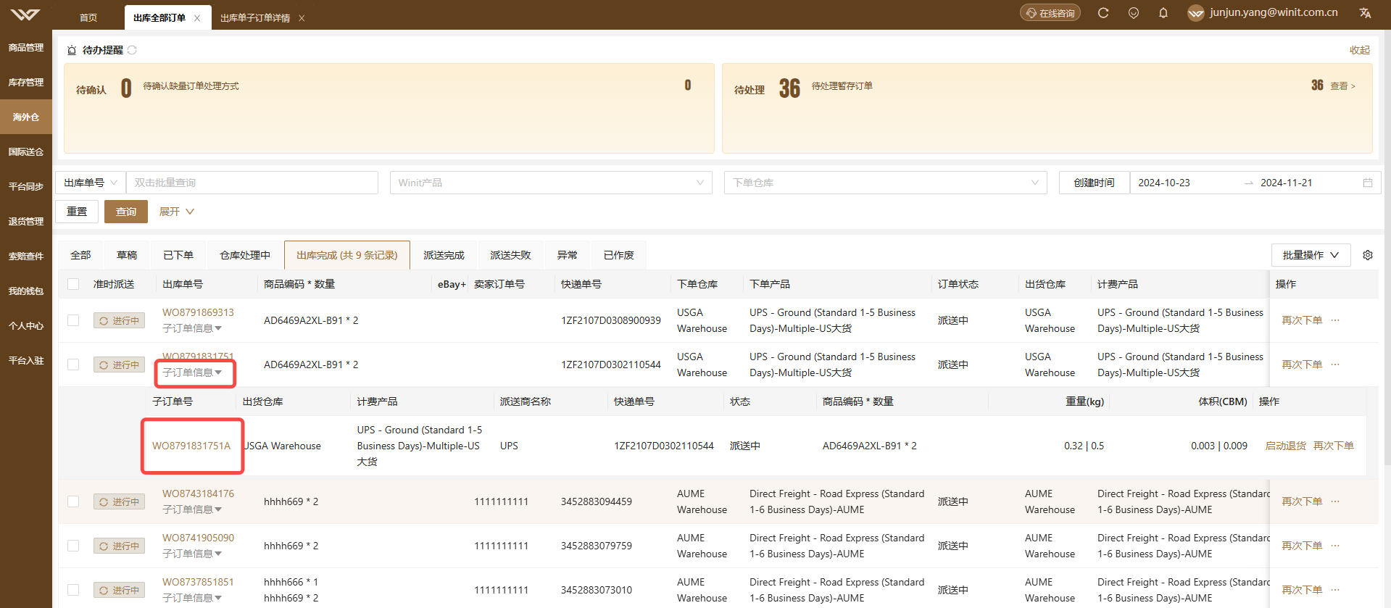Click the Winit logo icon
Screen dimensions: 1391x608
pos(25,14)
